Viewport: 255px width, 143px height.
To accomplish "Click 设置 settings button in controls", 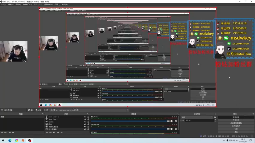I will tap(236, 129).
